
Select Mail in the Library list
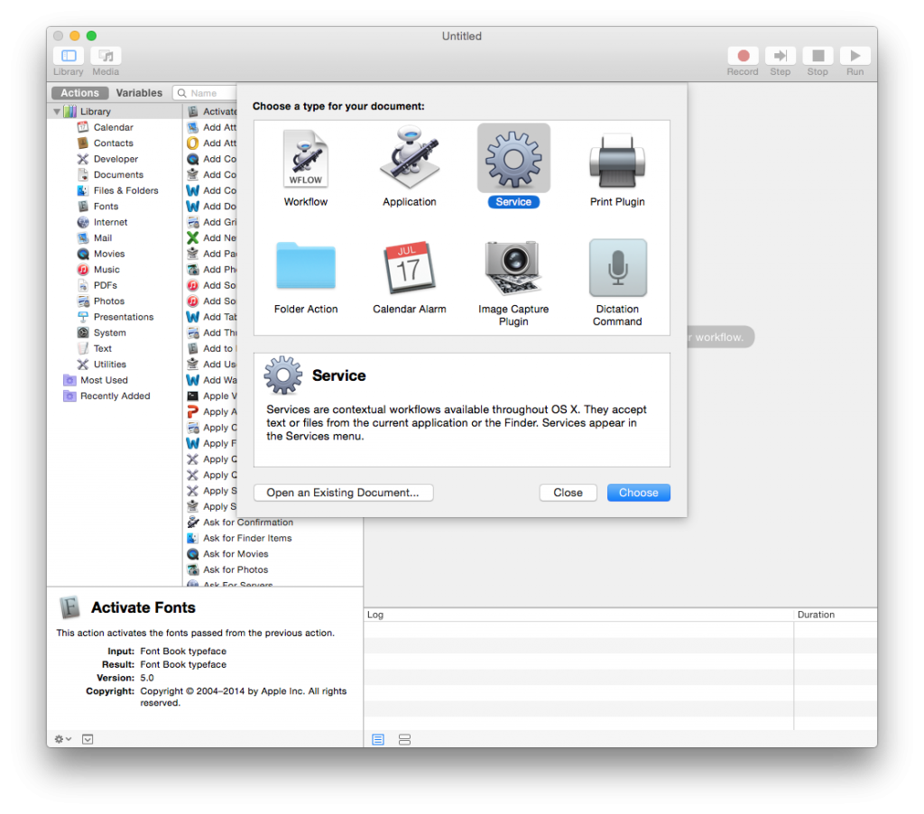tap(103, 238)
